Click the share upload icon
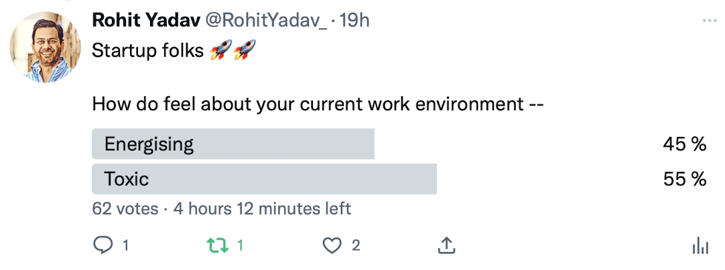Image resolution: width=725 pixels, height=270 pixels. click(446, 246)
